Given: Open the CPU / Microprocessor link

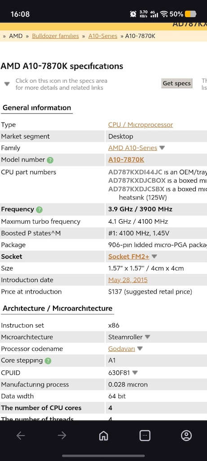Looking at the screenshot, I should pyautogui.click(x=141, y=125).
